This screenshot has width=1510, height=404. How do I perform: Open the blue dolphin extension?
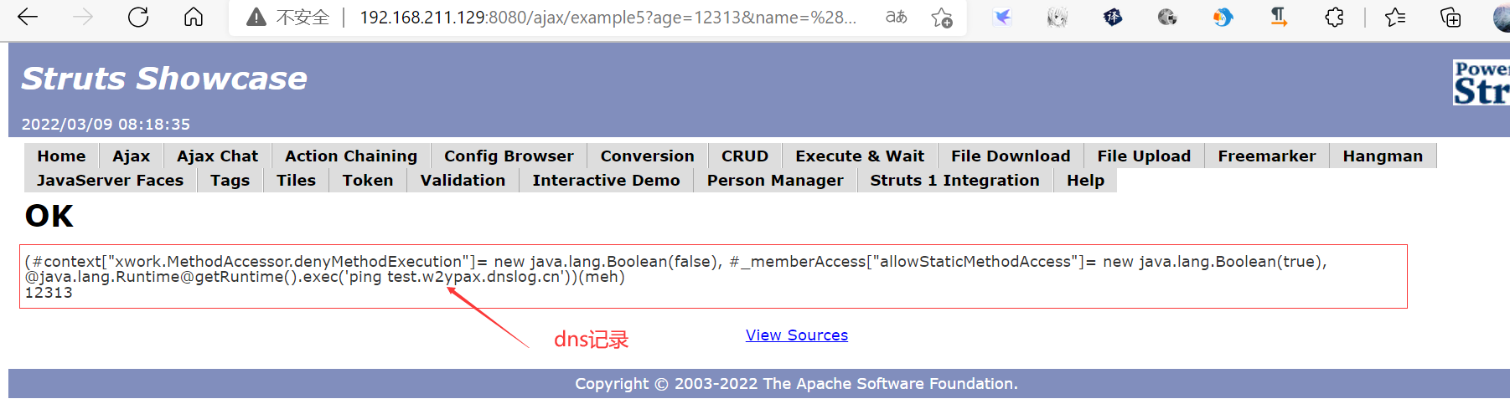pyautogui.click(x=1223, y=18)
